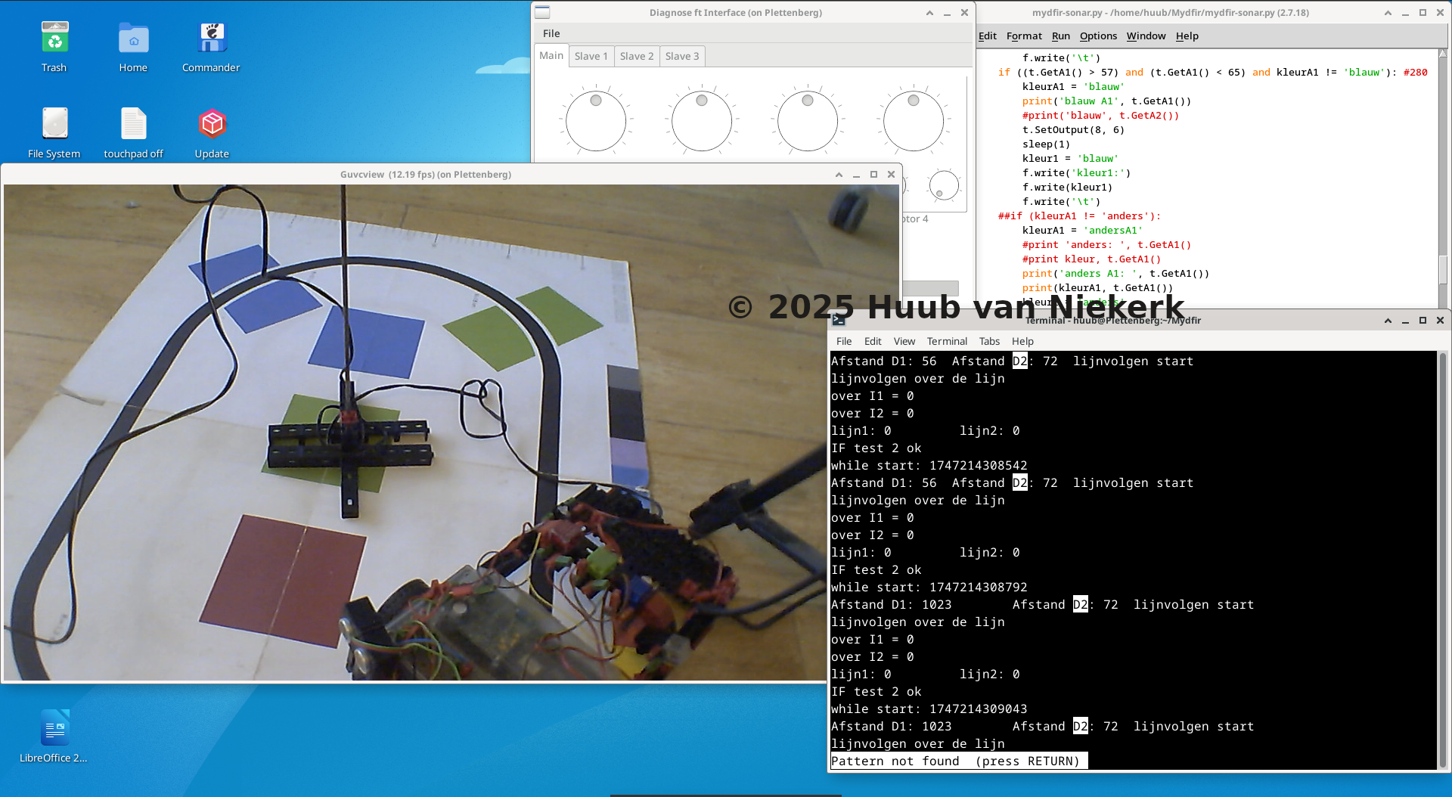
Task: Switch to the Slave 1 tab
Action: pos(591,56)
